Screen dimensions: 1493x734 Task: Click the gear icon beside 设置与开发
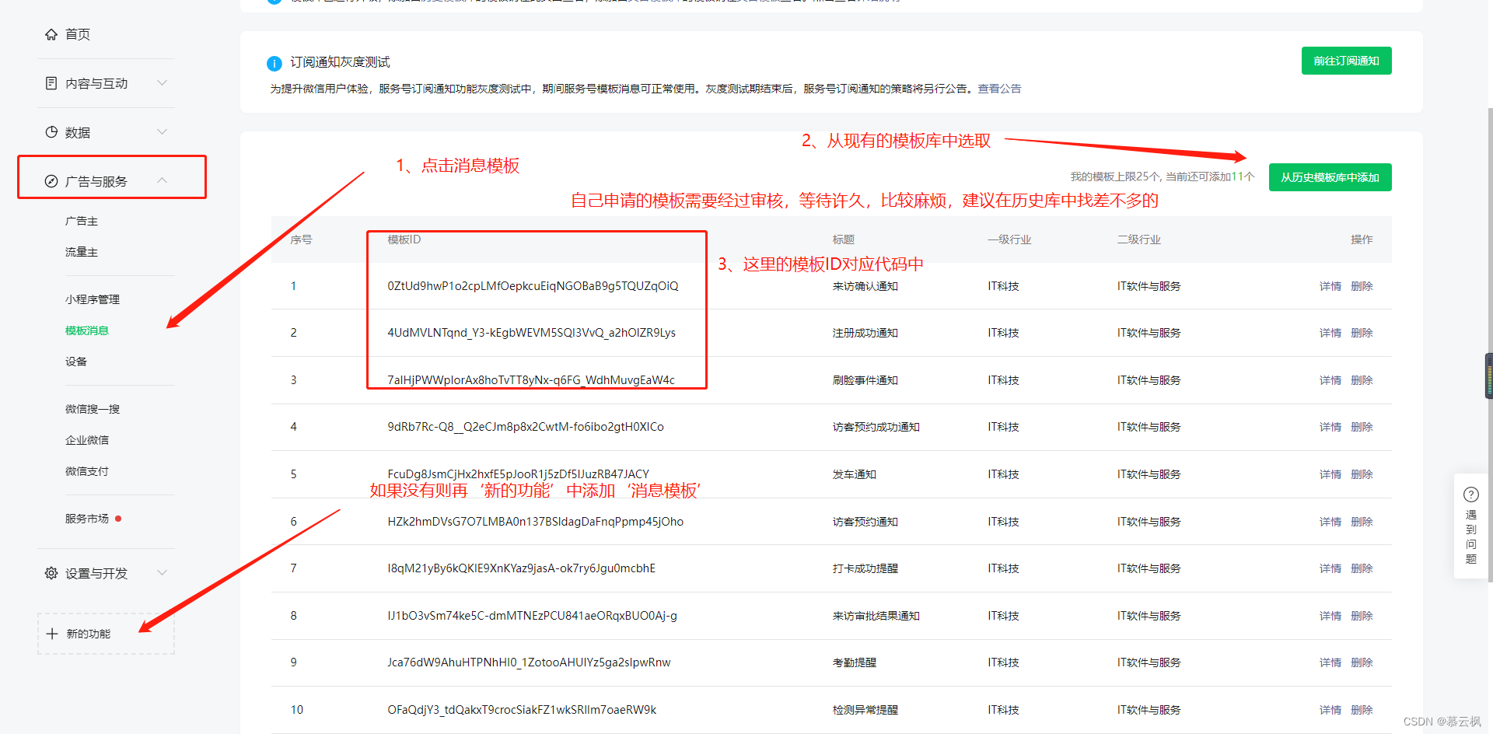51,573
